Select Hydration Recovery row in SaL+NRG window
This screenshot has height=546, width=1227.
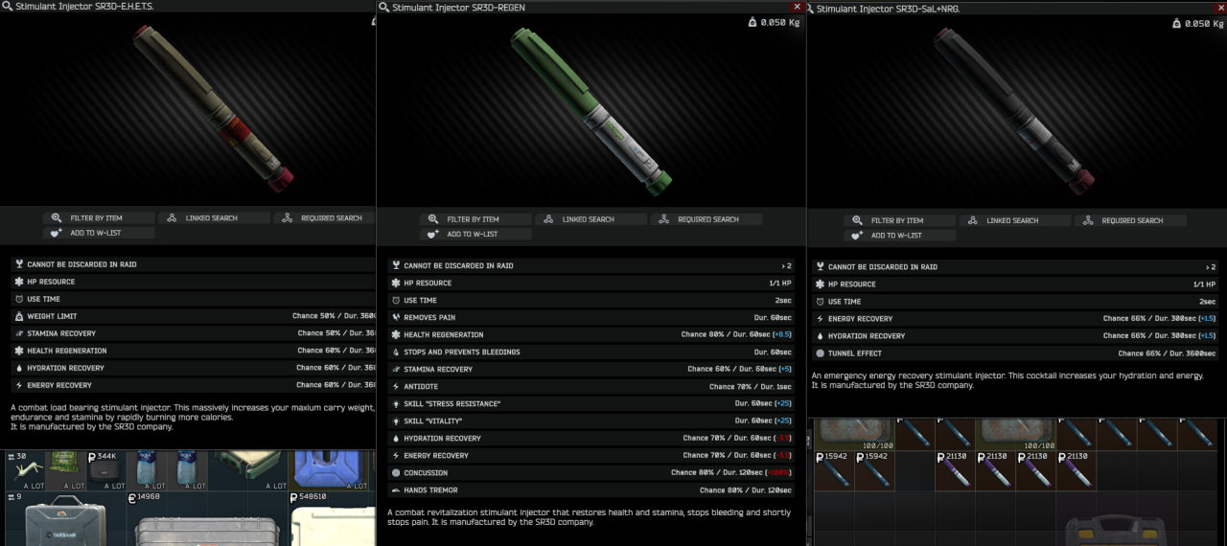pyautogui.click(x=1015, y=335)
